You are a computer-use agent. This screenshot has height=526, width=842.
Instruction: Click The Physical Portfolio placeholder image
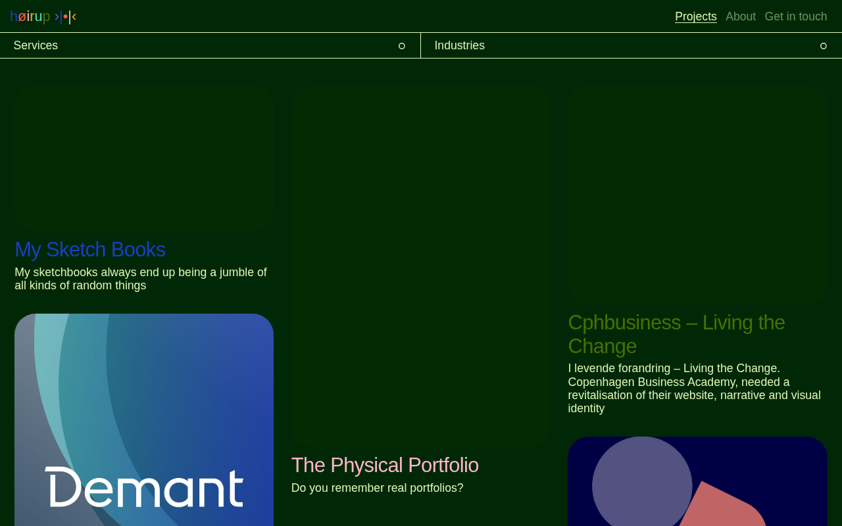pos(421,266)
